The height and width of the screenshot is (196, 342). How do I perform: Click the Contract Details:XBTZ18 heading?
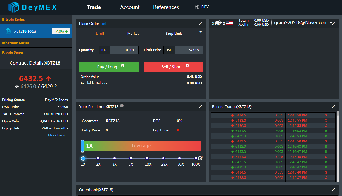(x=35, y=63)
